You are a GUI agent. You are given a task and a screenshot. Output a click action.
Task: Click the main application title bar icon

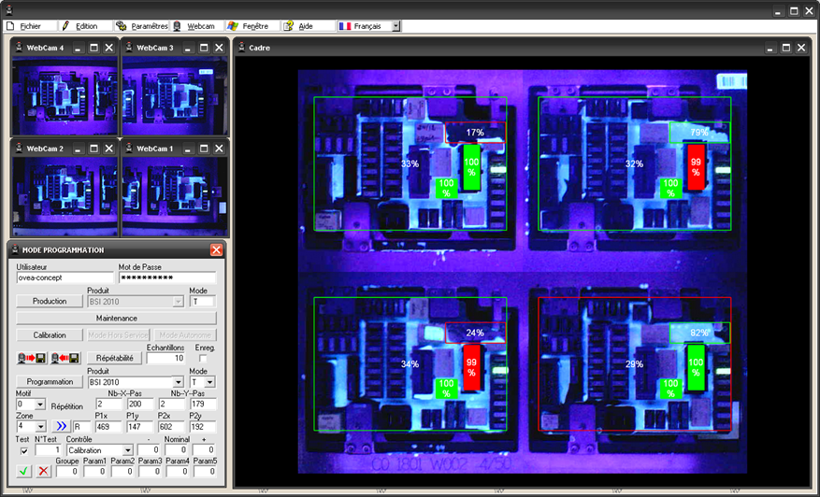(8, 10)
